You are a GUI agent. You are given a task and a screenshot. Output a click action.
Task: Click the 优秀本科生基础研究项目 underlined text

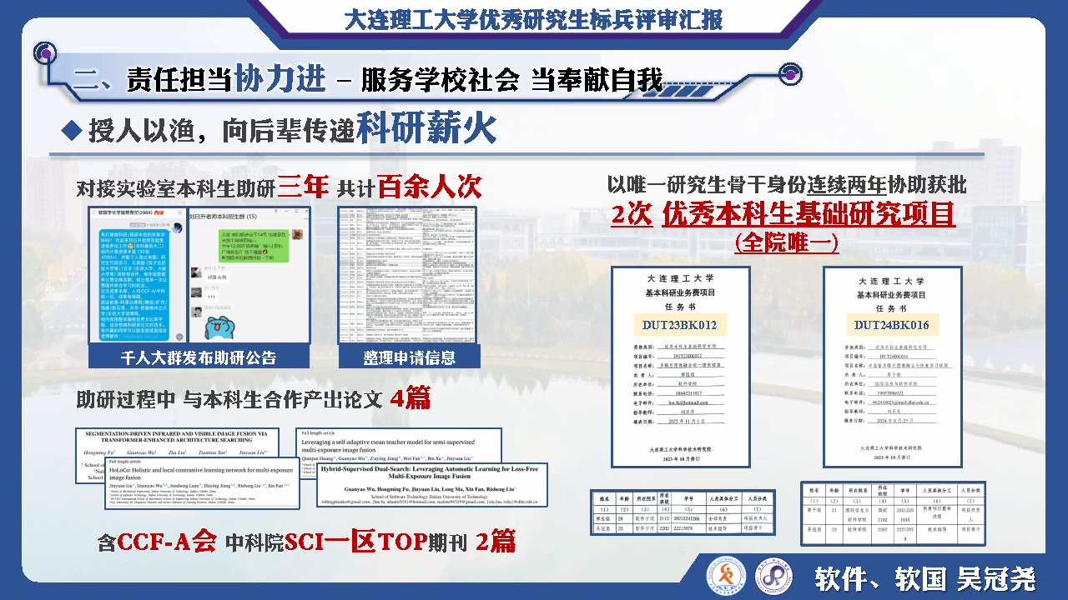[809, 215]
